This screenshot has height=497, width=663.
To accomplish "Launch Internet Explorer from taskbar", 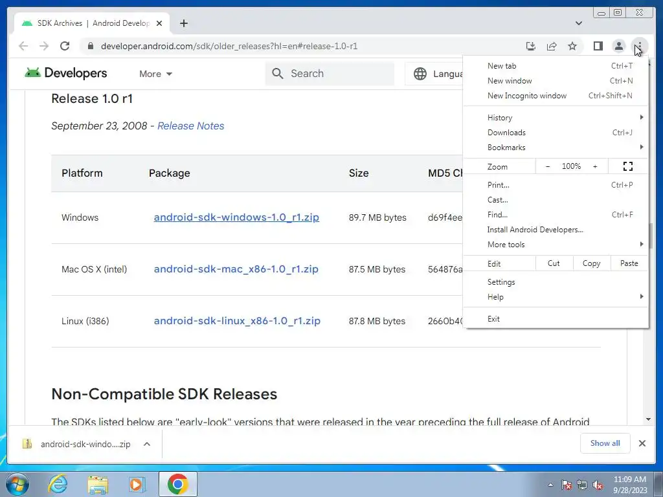I will tap(58, 484).
